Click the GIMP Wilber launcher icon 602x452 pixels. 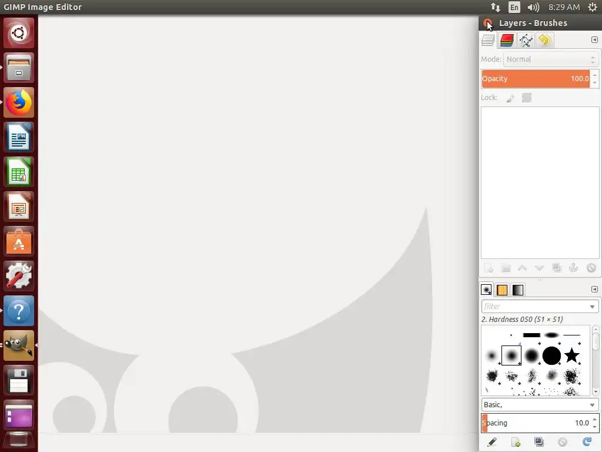click(19, 345)
